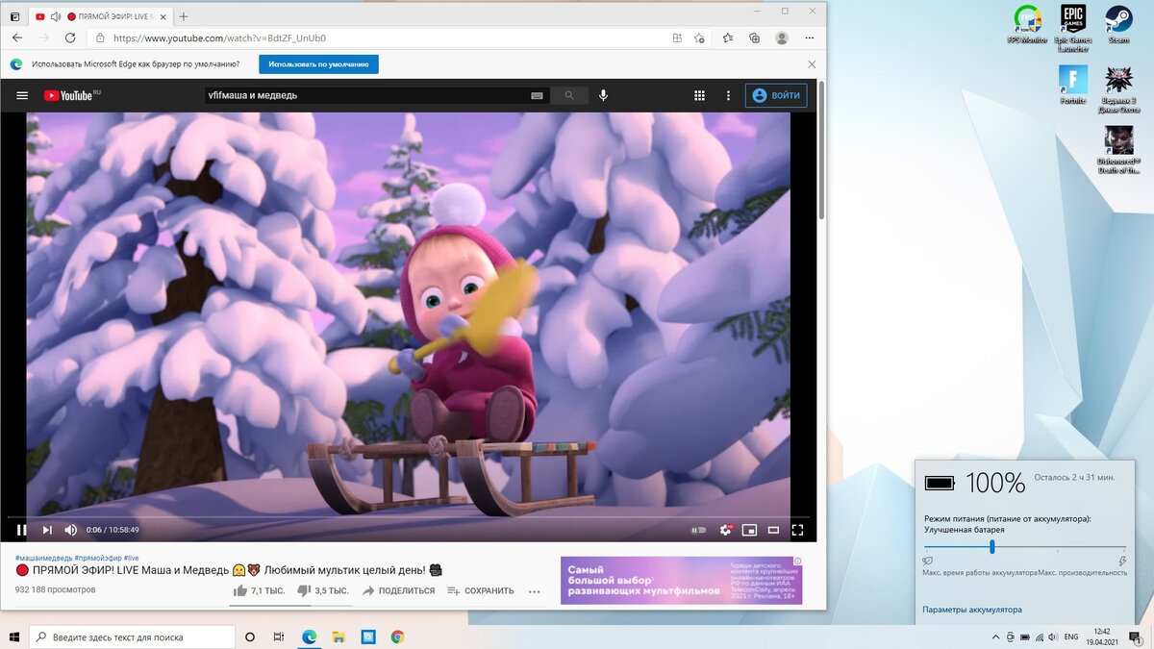Pause the video with the player button

[x=21, y=530]
